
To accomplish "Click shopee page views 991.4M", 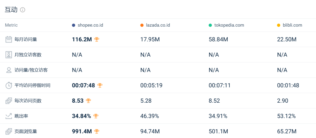I will click(x=82, y=132).
